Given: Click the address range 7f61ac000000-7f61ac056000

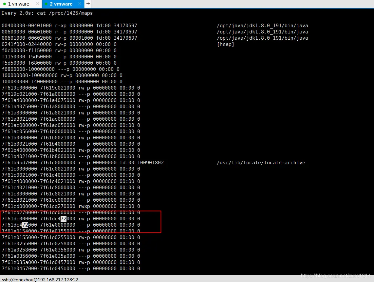Looking at the screenshot, I should pos(38,125).
